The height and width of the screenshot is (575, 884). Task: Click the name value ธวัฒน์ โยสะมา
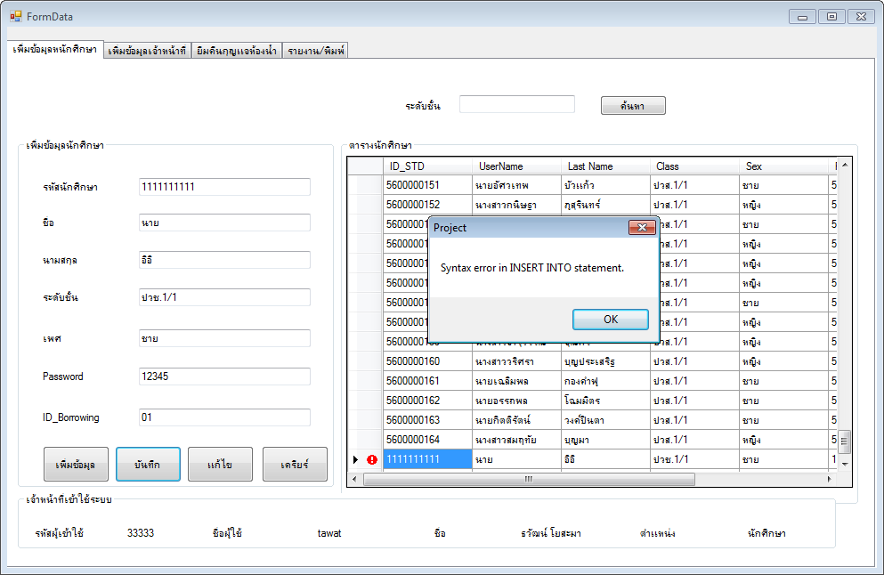click(551, 533)
